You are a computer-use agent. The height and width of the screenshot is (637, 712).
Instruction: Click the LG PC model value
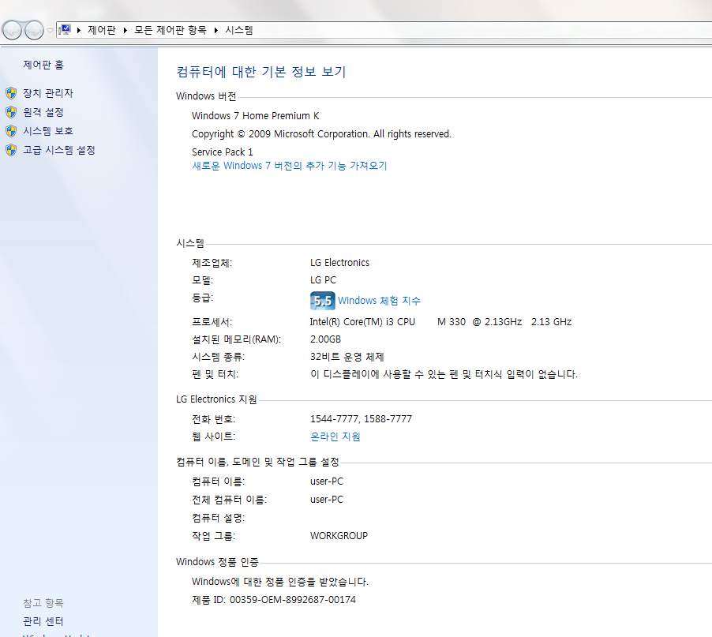point(324,280)
